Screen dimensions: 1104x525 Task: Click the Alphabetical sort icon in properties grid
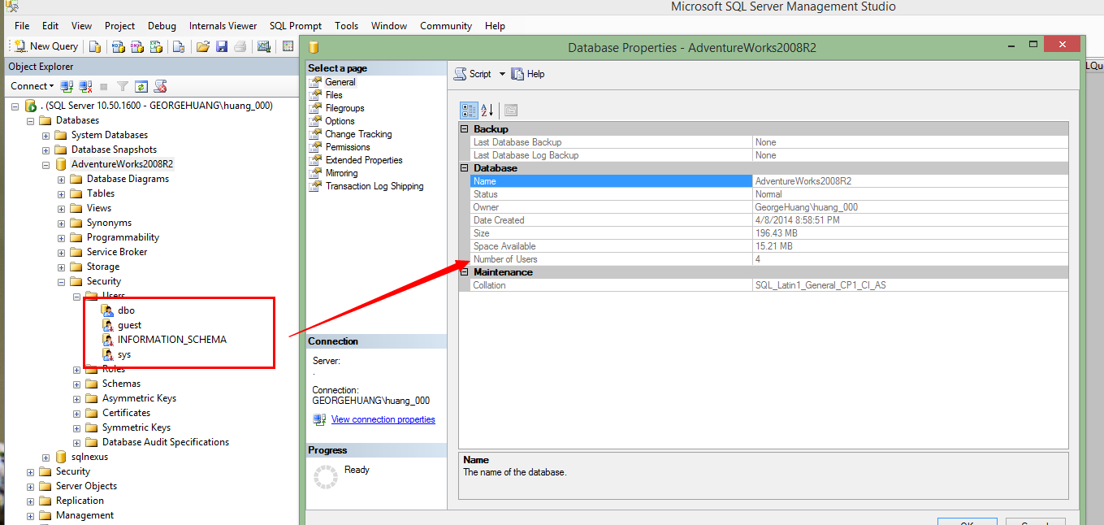(487, 111)
